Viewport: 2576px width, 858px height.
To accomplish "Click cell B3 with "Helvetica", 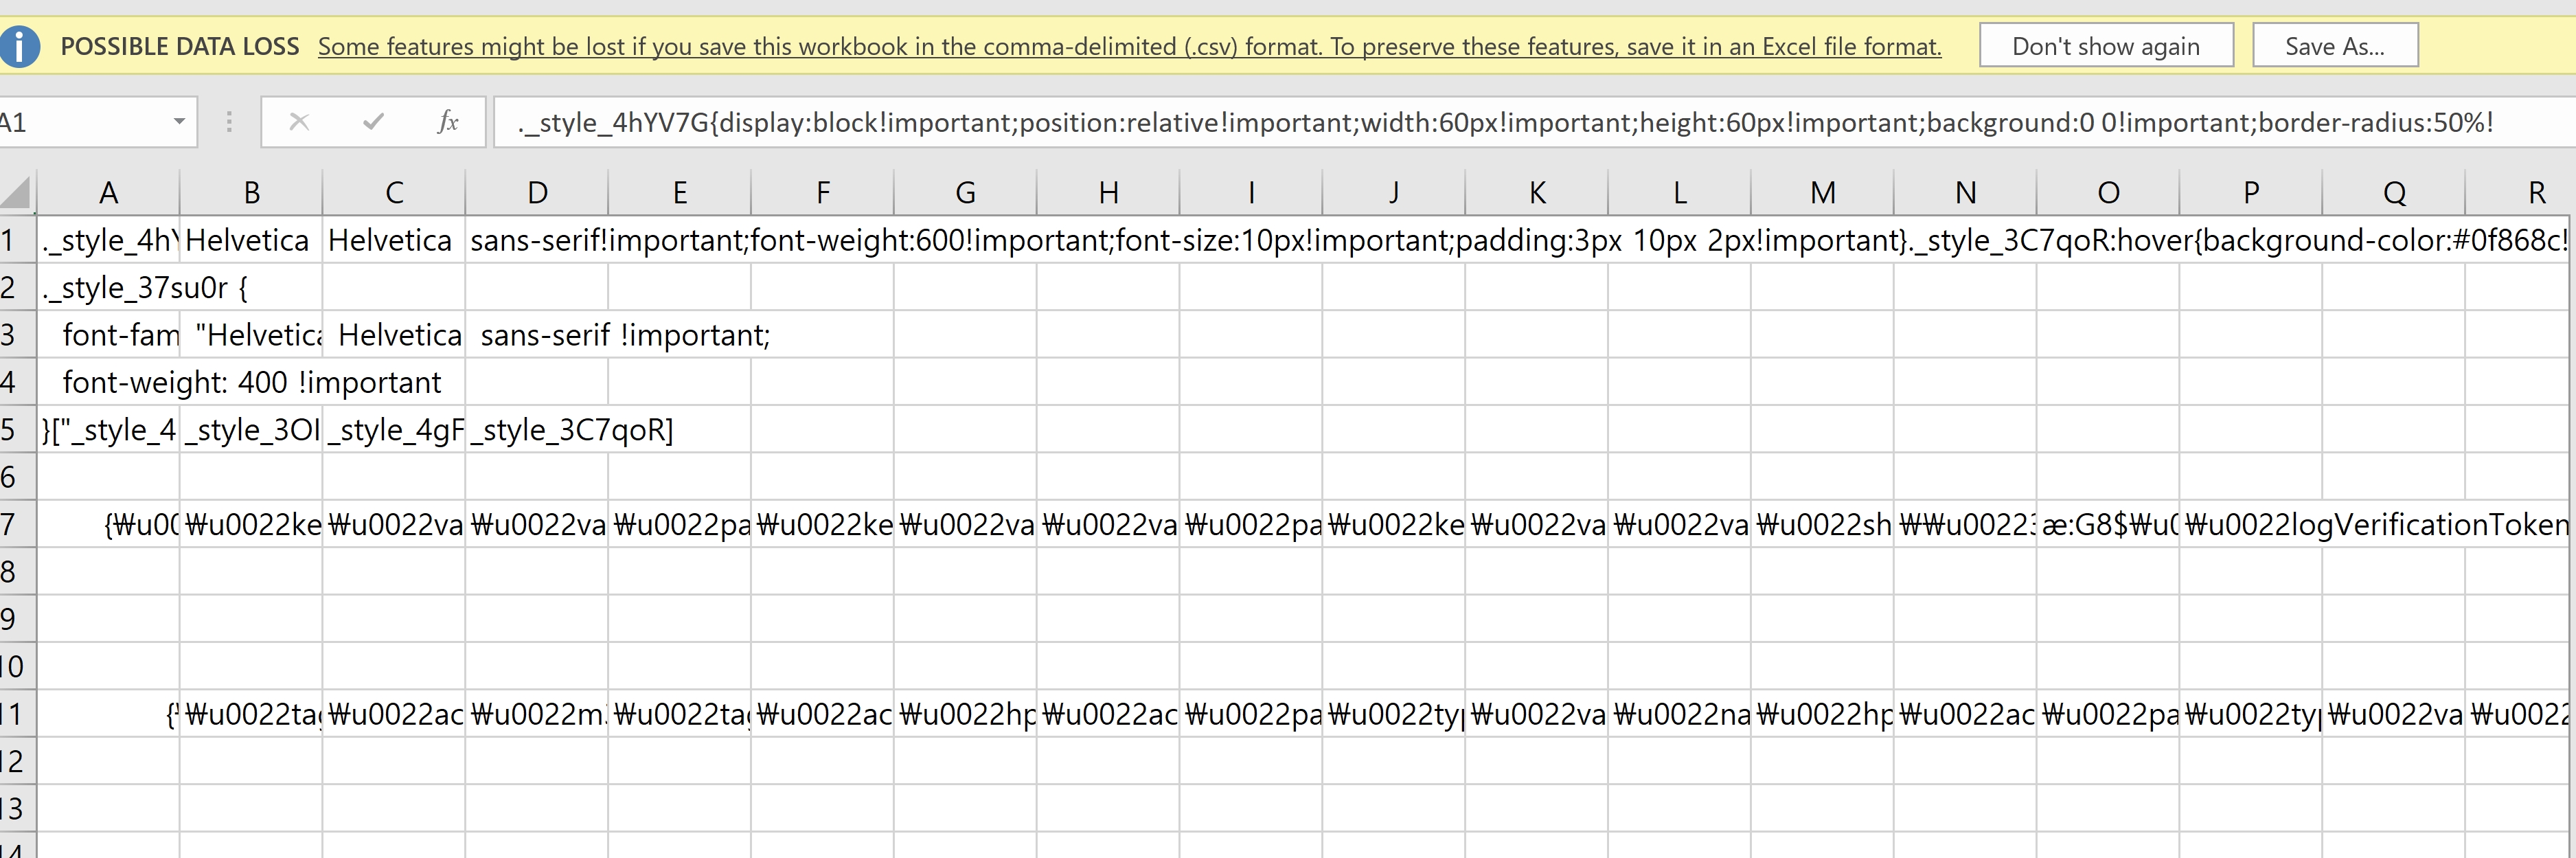I will click(251, 335).
